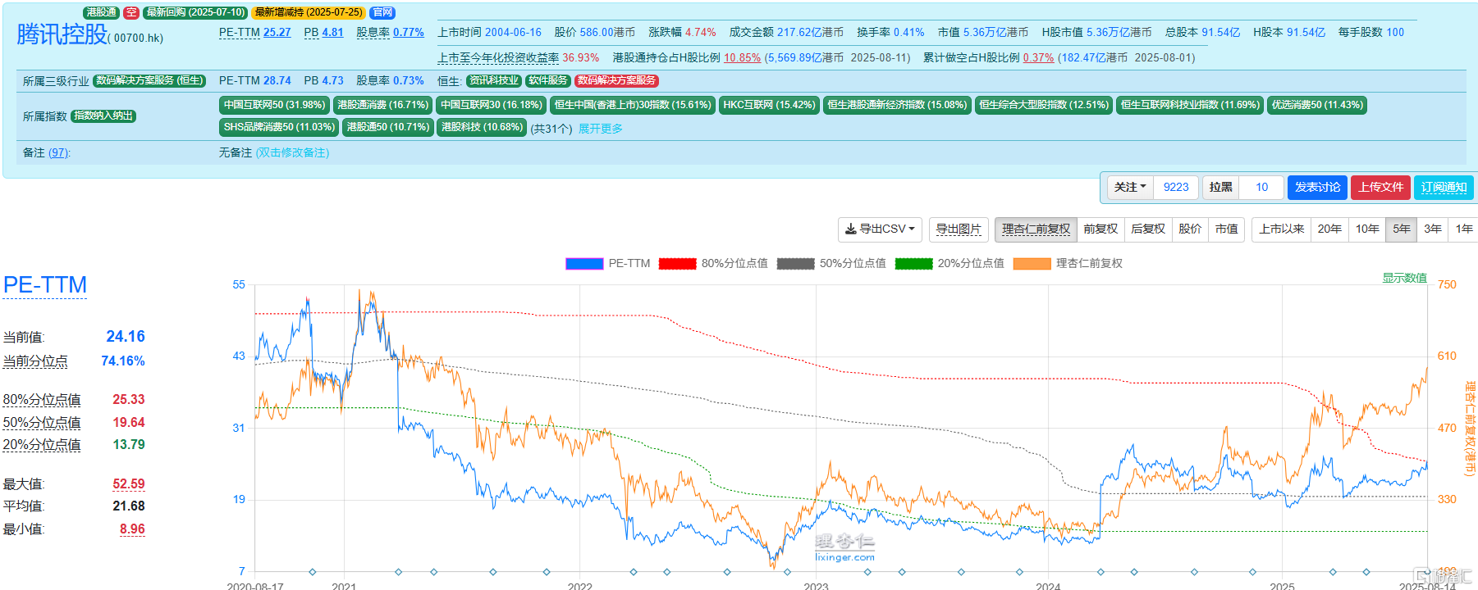Click the 导出图片 button

(x=959, y=229)
